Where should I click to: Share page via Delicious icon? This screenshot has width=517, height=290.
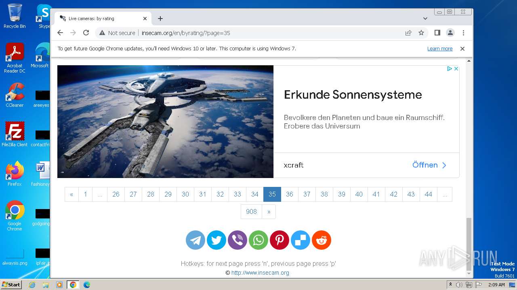click(301, 240)
